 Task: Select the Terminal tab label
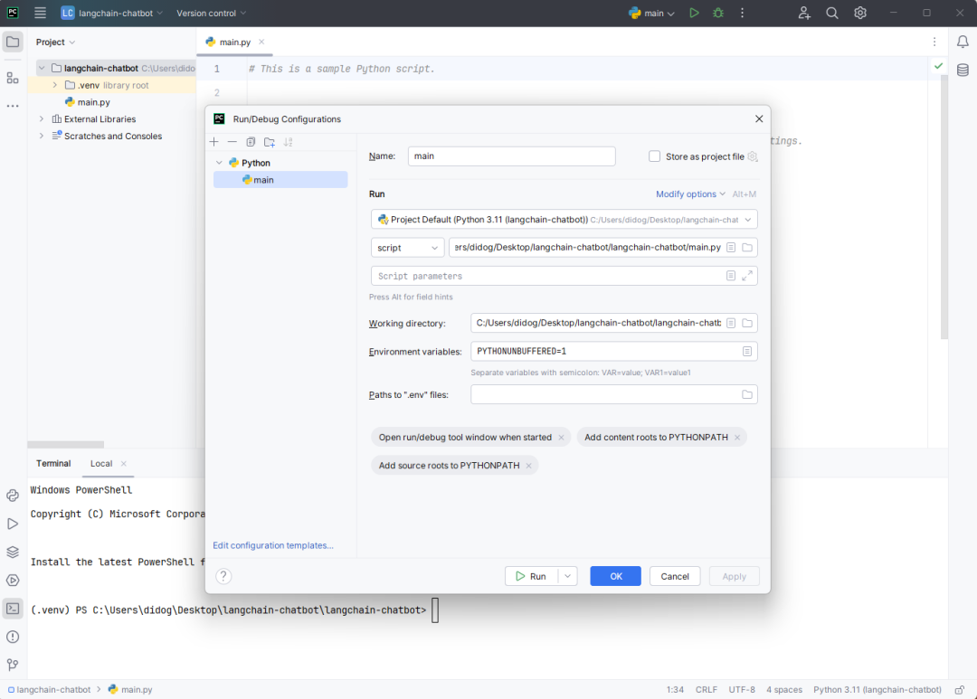point(53,464)
